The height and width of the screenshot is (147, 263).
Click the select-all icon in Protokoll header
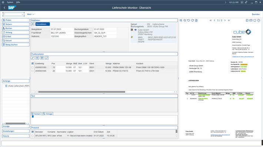[33, 132]
